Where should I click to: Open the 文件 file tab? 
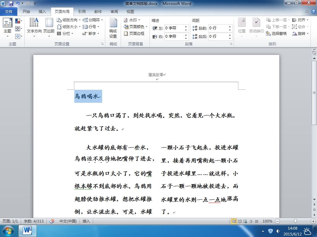click(x=8, y=12)
